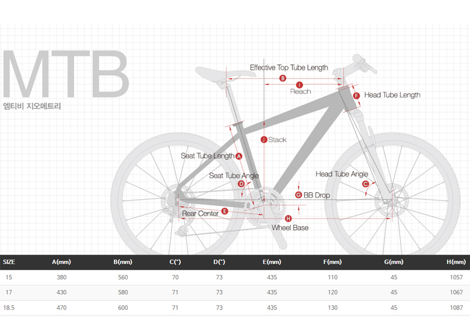Click the 1087 wheel base value

(456, 308)
